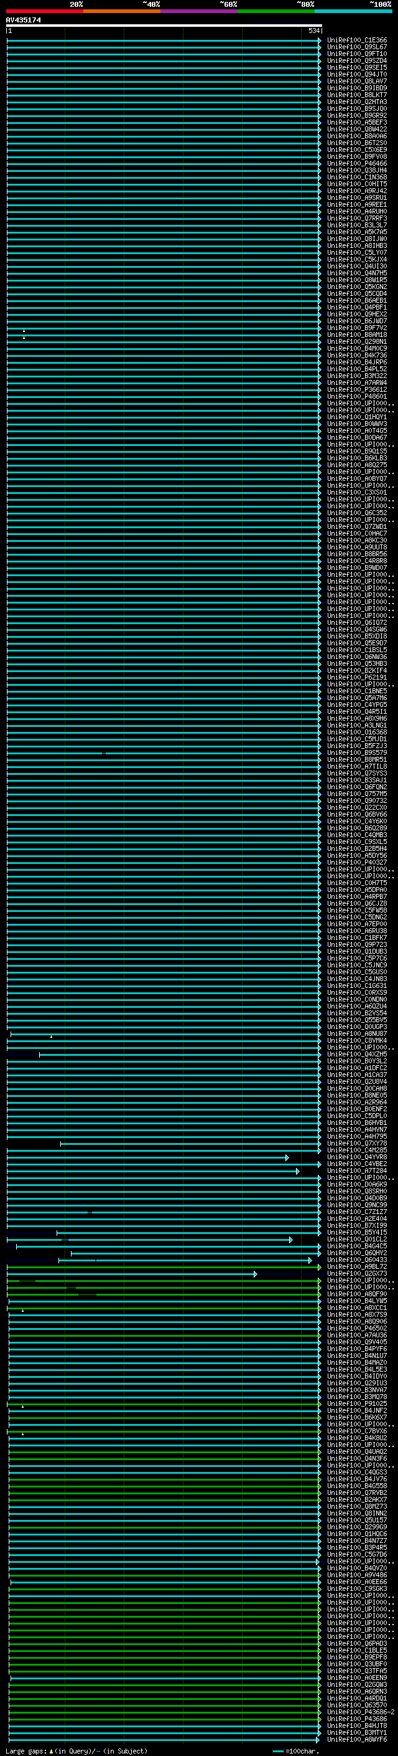Select hit label UniRef100_P43686-2

[x=361, y=1712]
